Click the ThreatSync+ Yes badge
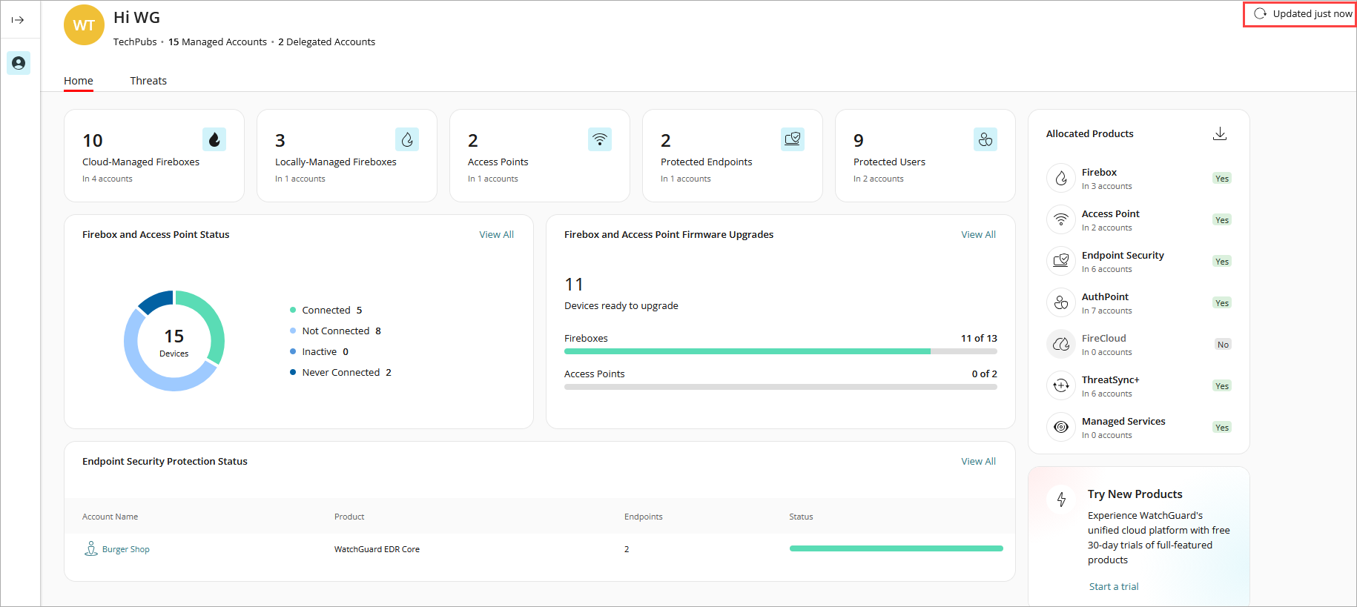This screenshot has width=1357, height=607. coord(1222,386)
